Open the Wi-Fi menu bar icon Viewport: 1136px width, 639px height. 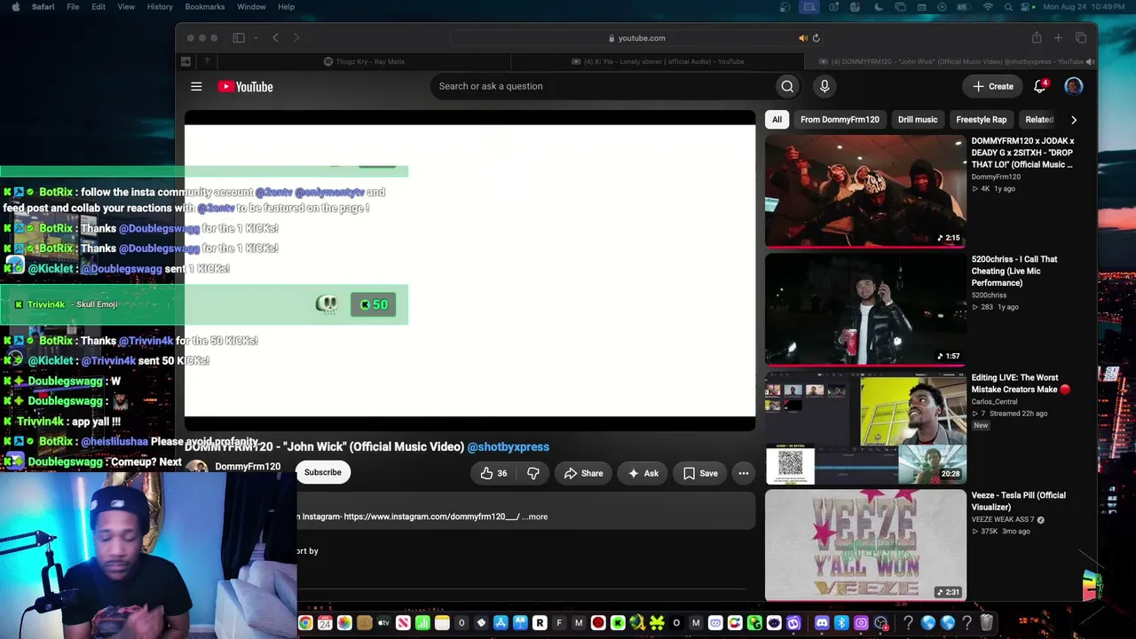click(x=988, y=7)
